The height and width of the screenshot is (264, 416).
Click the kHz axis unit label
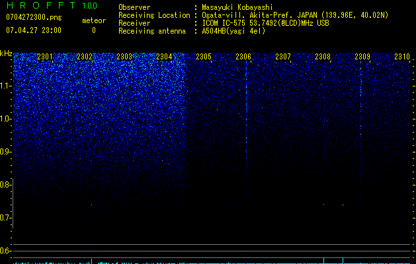point(6,53)
